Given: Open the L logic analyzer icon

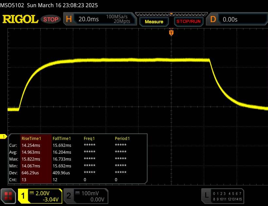Looking at the screenshot, I should pos(206,195).
